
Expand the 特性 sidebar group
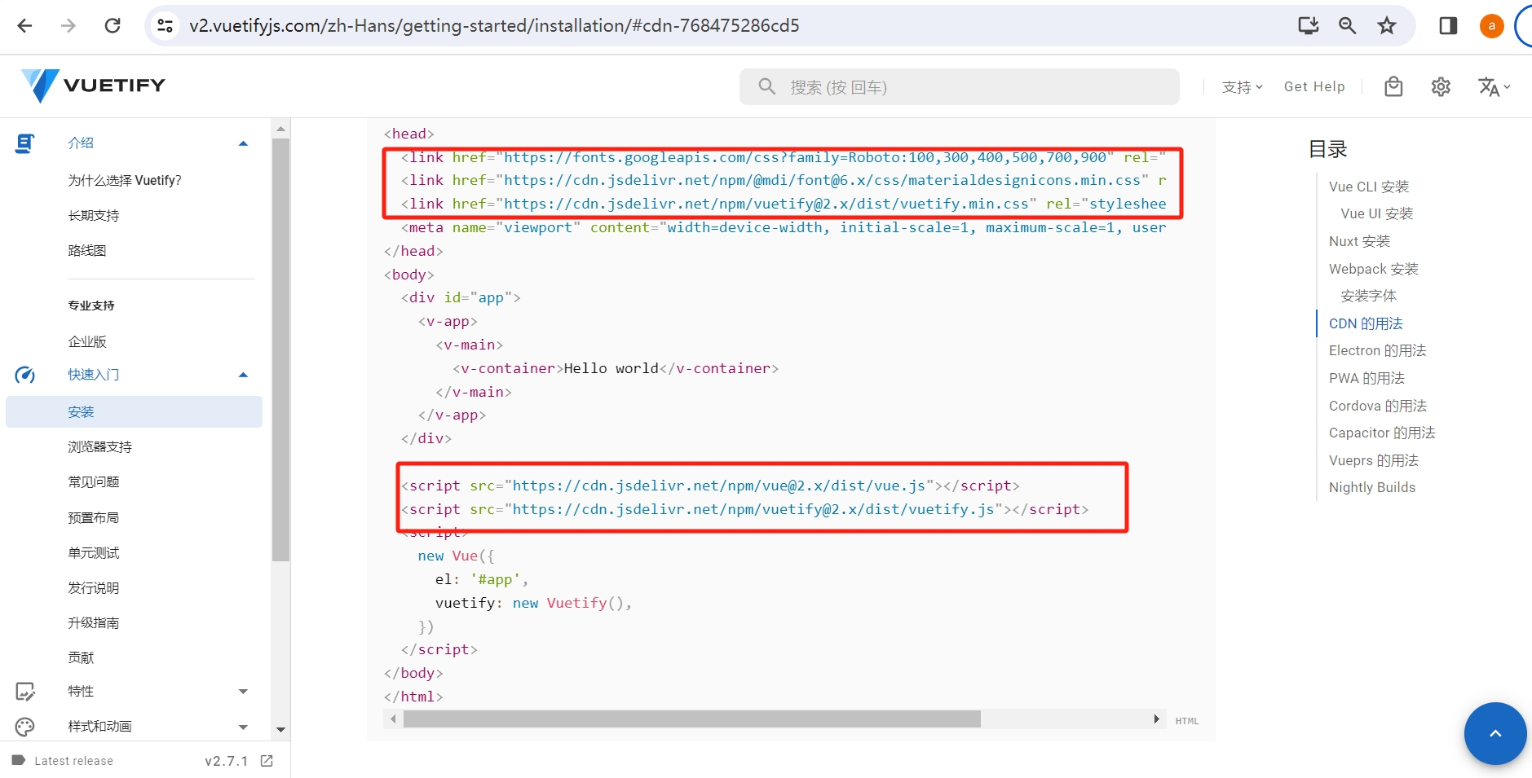pos(243,692)
